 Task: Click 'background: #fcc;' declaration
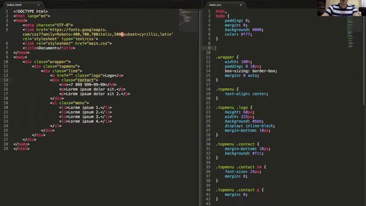click(x=244, y=153)
